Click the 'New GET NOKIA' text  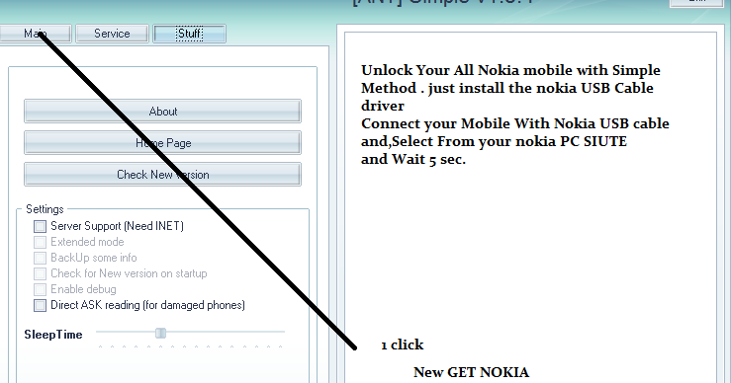471,372
